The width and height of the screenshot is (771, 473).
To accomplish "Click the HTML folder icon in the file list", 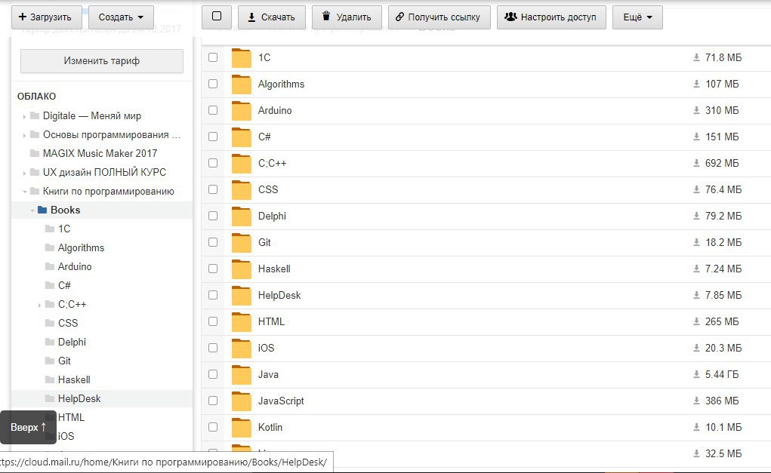I will (x=242, y=322).
